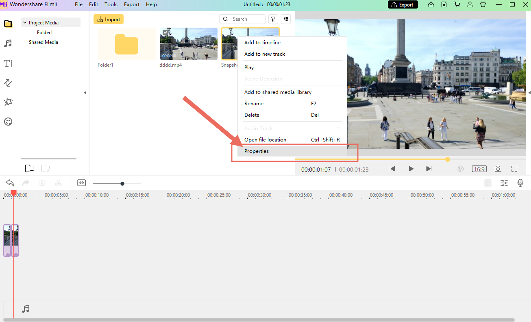This screenshot has width=531, height=322.
Task: Click the undo arrow in timeline toolbar
Action: click(10, 183)
